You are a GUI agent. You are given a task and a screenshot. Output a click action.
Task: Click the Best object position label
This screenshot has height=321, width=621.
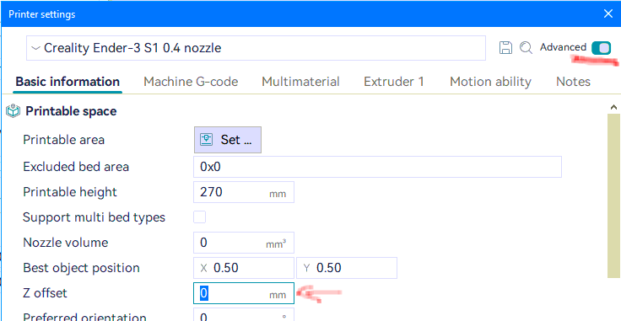pyautogui.click(x=81, y=268)
